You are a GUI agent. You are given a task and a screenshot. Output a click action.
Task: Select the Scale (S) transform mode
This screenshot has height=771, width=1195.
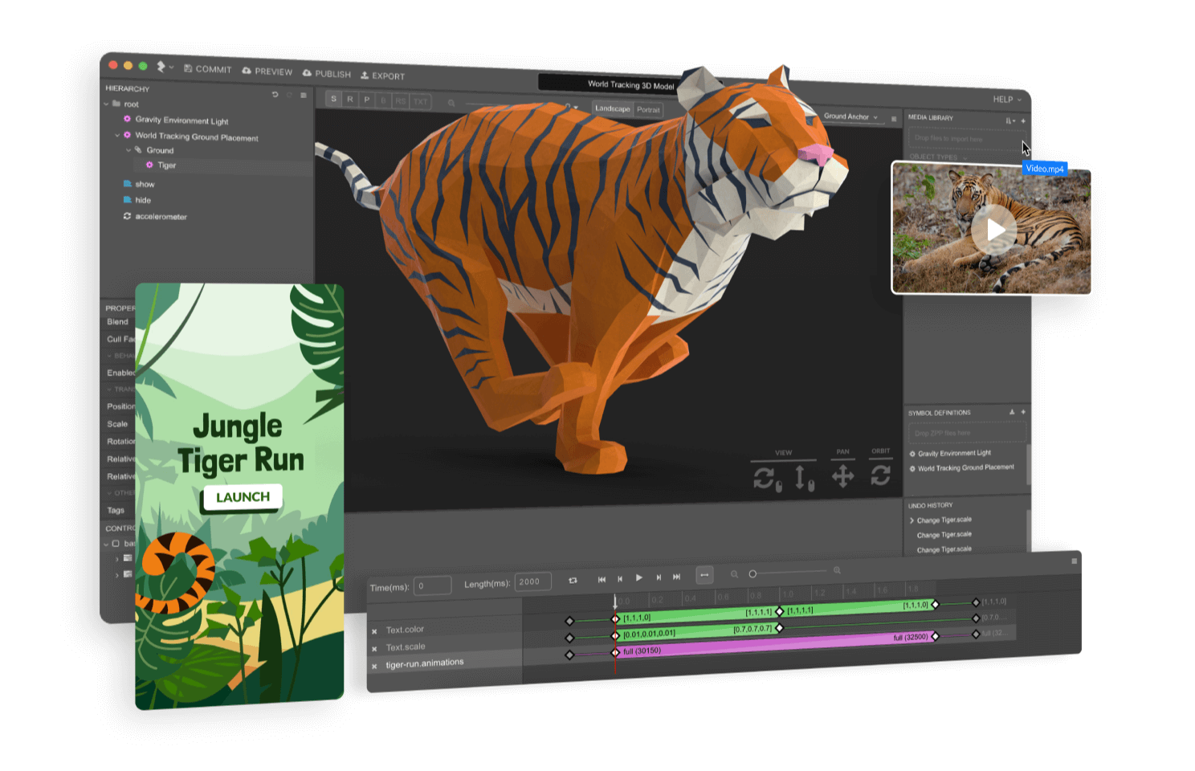333,99
